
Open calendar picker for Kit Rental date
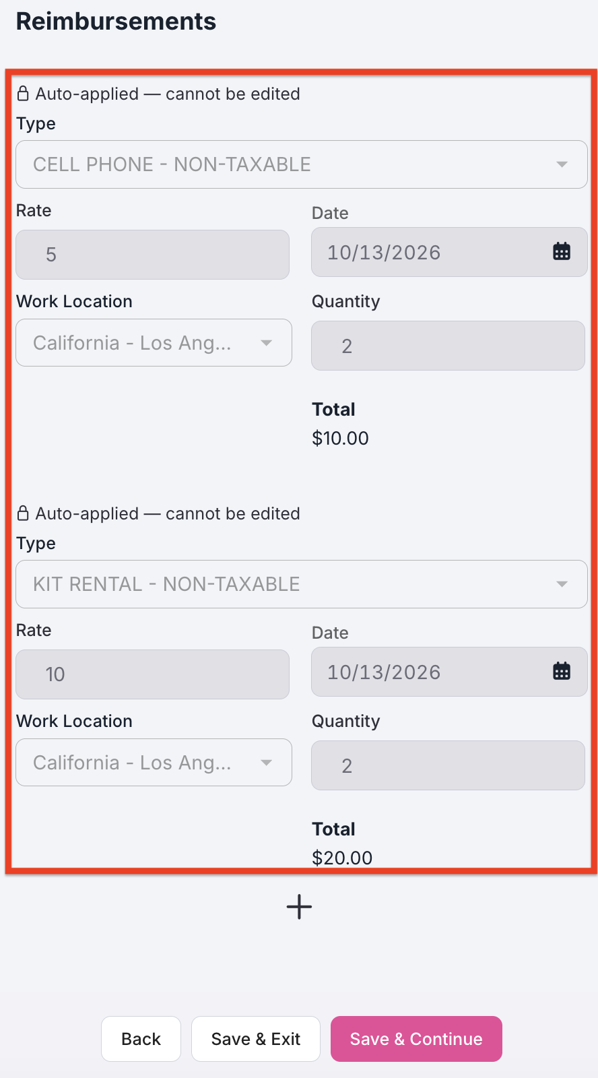tap(562, 671)
